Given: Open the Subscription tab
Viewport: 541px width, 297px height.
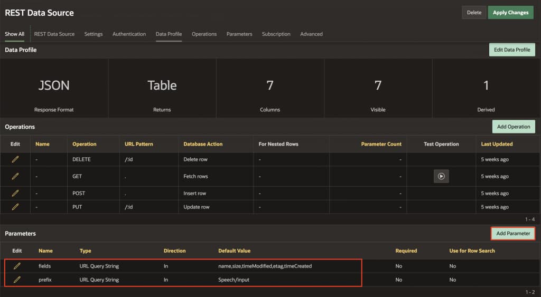Looking at the screenshot, I should (x=276, y=34).
